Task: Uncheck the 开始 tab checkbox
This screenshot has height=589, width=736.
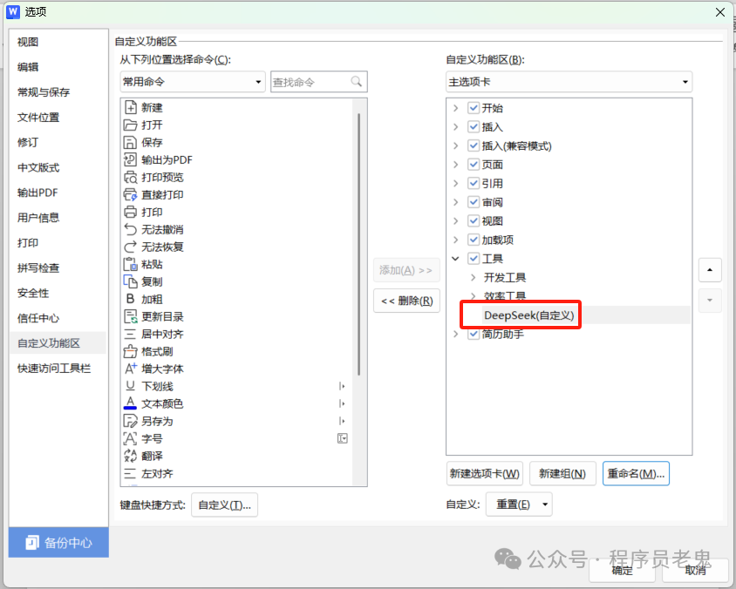Action: pyautogui.click(x=474, y=108)
